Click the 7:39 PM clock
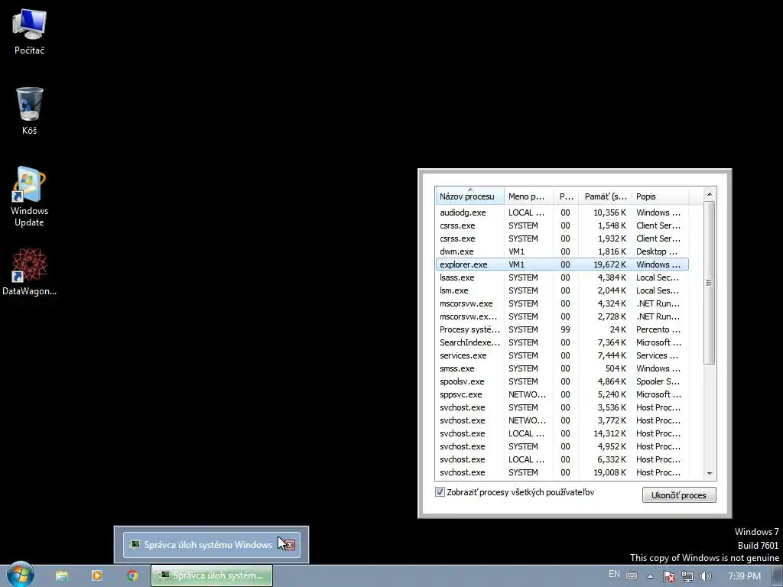The image size is (783, 587). [x=744, y=576]
